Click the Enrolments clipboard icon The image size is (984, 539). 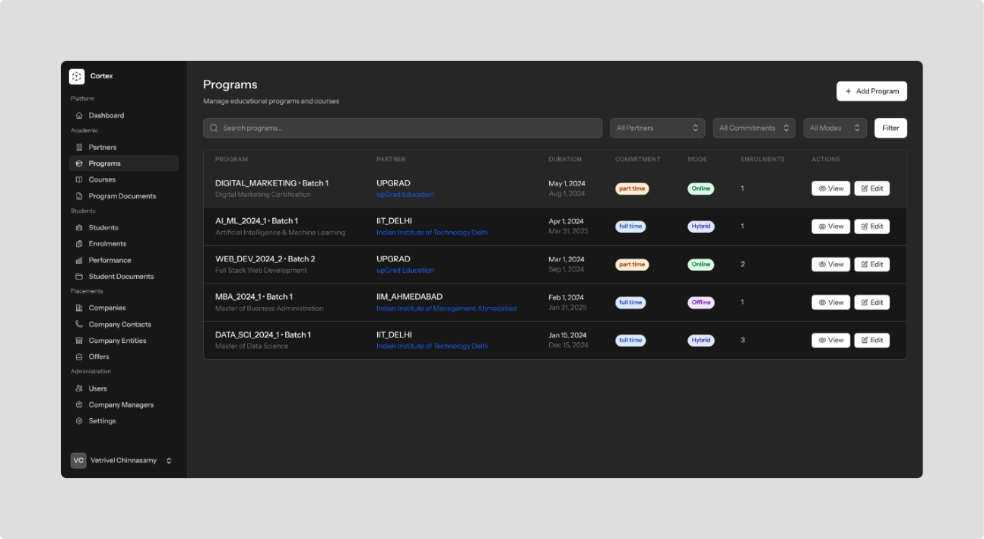pyautogui.click(x=79, y=244)
